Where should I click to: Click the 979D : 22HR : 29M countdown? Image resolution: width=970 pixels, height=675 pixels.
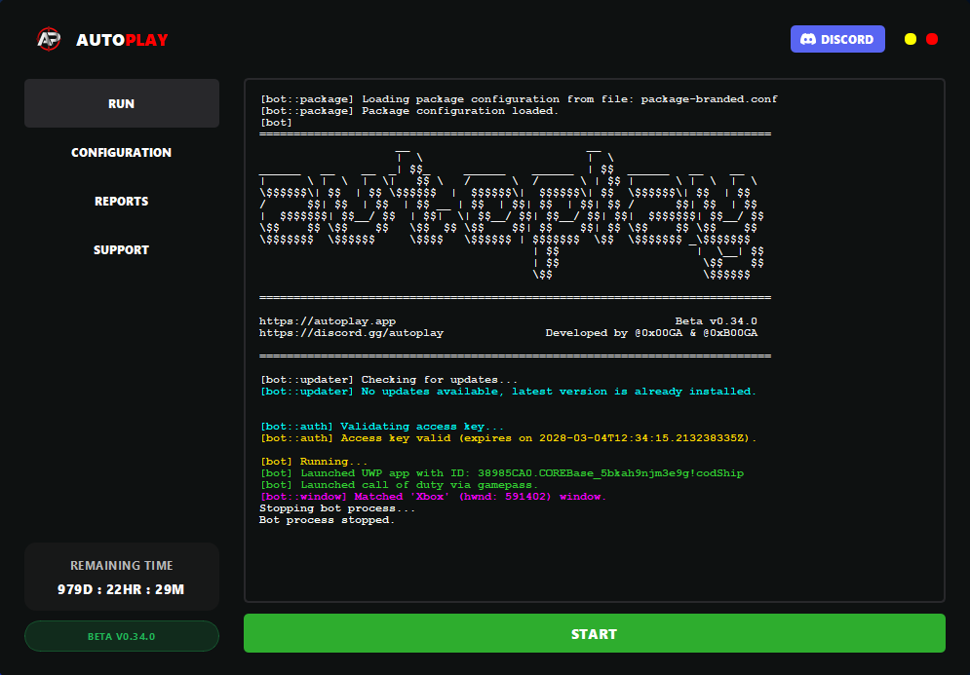[x=121, y=589]
